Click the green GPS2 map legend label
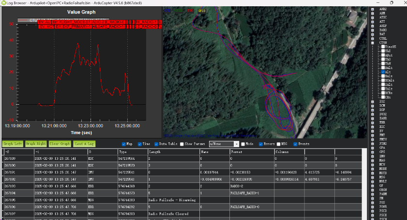Viewport: 407px width, 220px height. pyautogui.click(x=179, y=11)
